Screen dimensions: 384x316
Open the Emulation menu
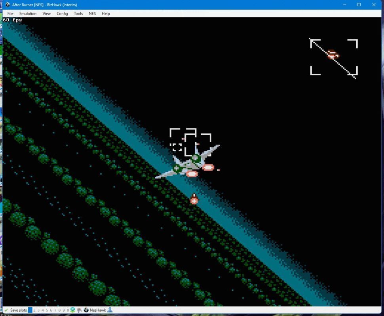point(28,14)
